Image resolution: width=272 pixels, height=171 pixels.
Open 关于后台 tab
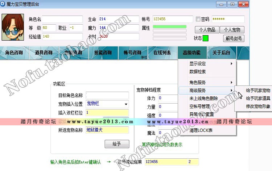point(221,53)
